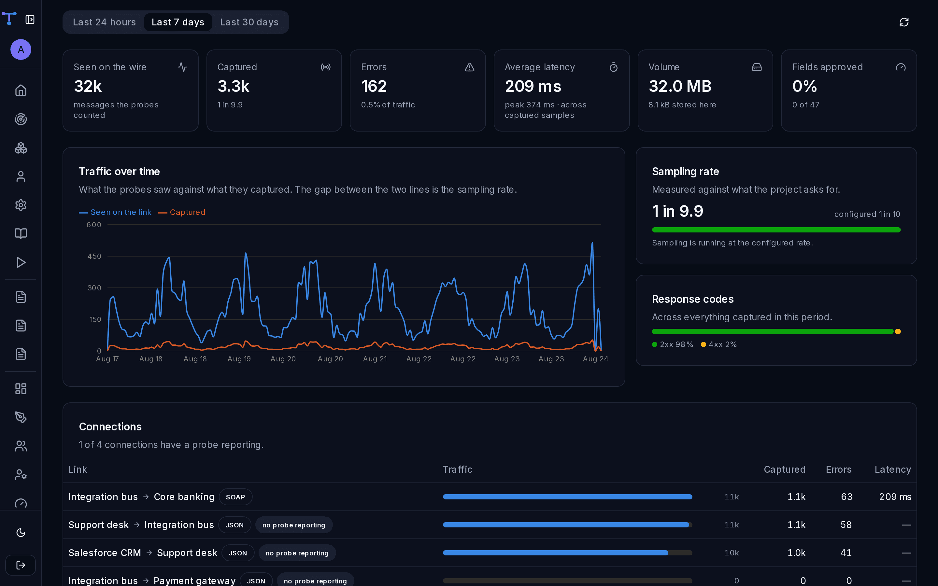Open the settings gear icon in sidebar
Viewport: 938px width, 586px height.
click(21, 205)
